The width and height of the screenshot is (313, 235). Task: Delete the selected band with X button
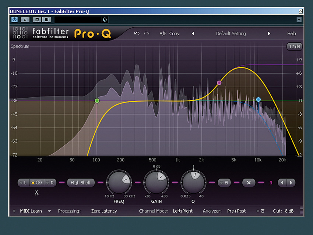point(249,183)
